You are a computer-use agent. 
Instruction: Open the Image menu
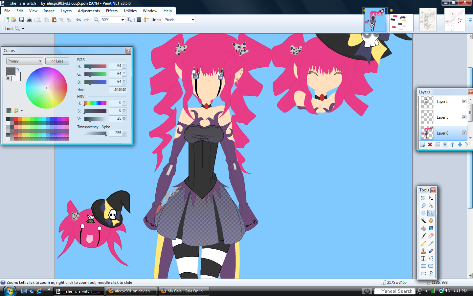point(49,11)
